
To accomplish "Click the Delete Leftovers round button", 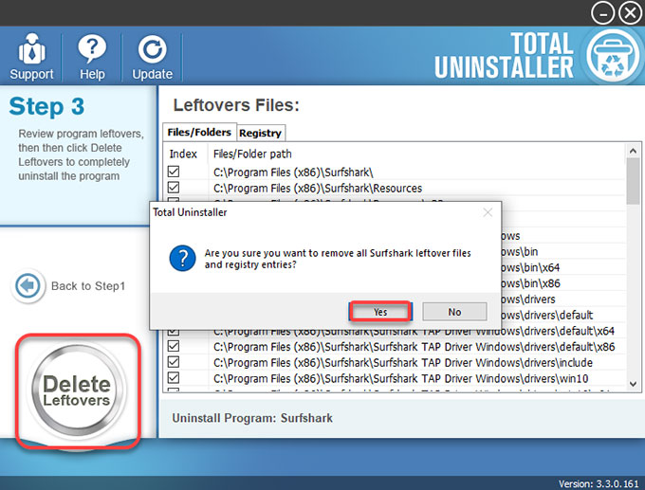I will coord(78,390).
